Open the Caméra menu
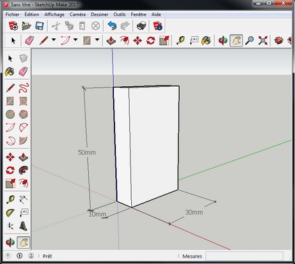The image size is (295, 264). coord(78,15)
